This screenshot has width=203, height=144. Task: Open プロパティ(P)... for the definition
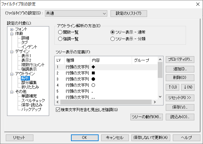coord(180,59)
